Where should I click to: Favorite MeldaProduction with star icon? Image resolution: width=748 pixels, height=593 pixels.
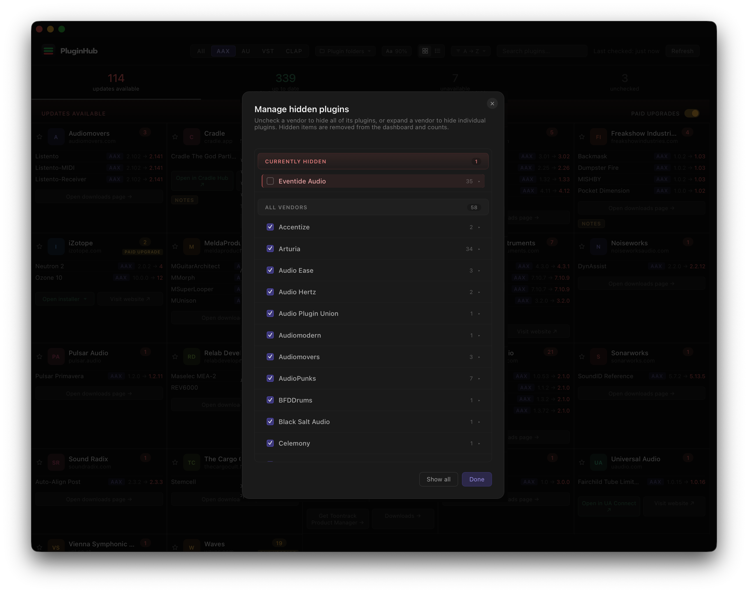[x=175, y=247]
